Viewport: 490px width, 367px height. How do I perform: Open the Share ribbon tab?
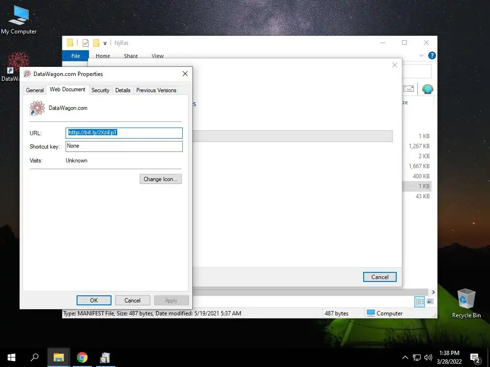(131, 56)
